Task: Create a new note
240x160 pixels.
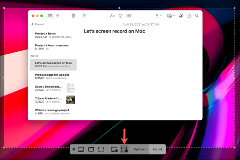Action: point(85,16)
